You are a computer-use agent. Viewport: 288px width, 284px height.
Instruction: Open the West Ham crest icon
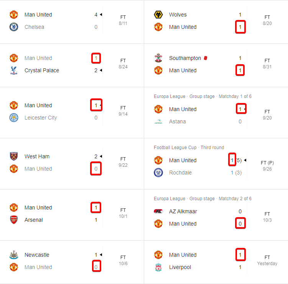(14, 156)
